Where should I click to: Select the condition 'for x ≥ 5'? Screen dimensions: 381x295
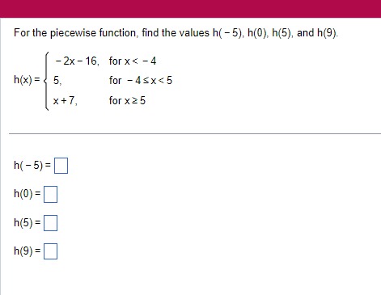tap(127, 101)
